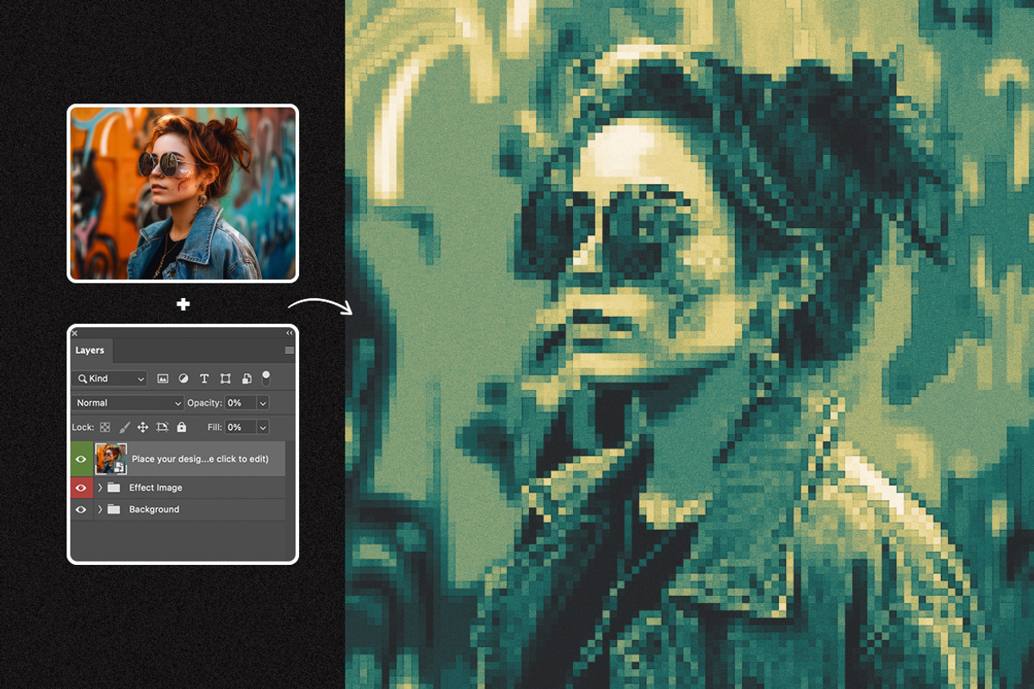This screenshot has height=689, width=1034.
Task: Click the Effect Image folder icon
Action: pos(114,487)
